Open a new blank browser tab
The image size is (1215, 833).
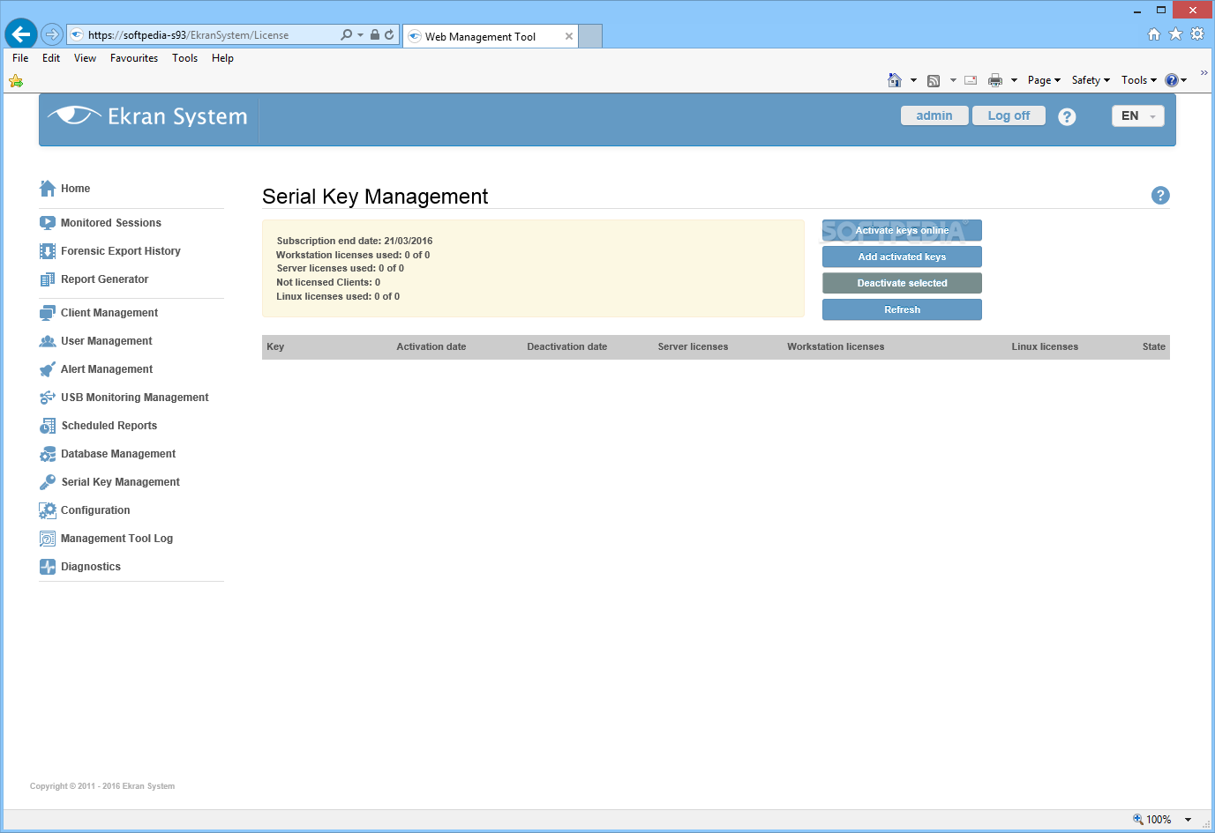590,36
